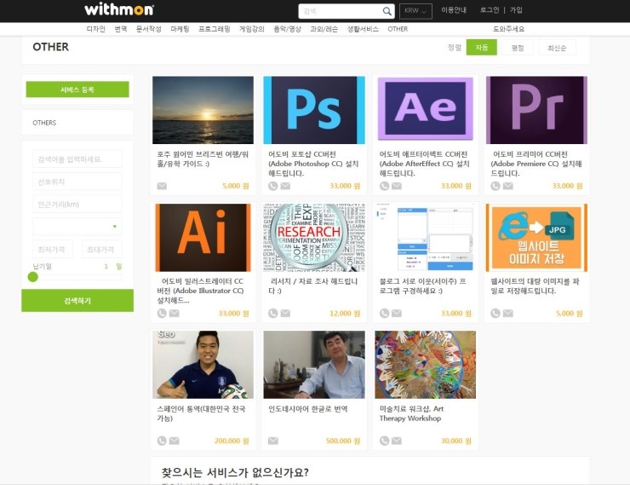Click mail icon on blog program card

coord(397,314)
